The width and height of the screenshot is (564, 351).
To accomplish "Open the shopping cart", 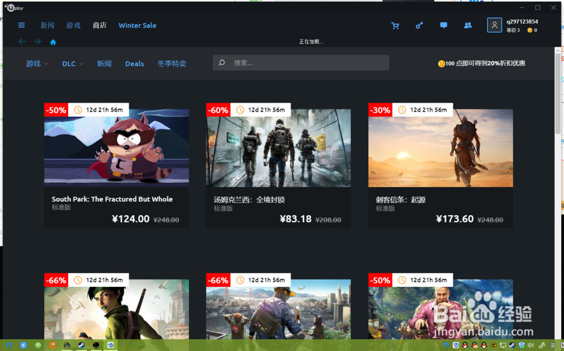I will [395, 25].
